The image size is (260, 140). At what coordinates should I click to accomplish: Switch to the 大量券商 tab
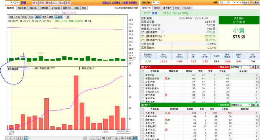pos(44,8)
